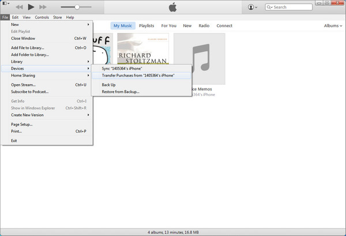Open the mini player menu icon
The image size is (346, 236).
(x=6, y=3)
